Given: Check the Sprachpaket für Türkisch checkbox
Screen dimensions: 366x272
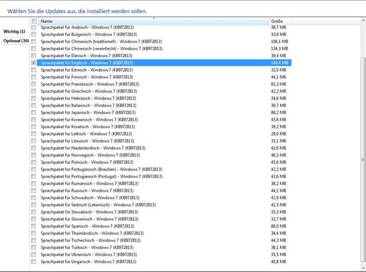Looking at the screenshot, I should [x=34, y=247].
